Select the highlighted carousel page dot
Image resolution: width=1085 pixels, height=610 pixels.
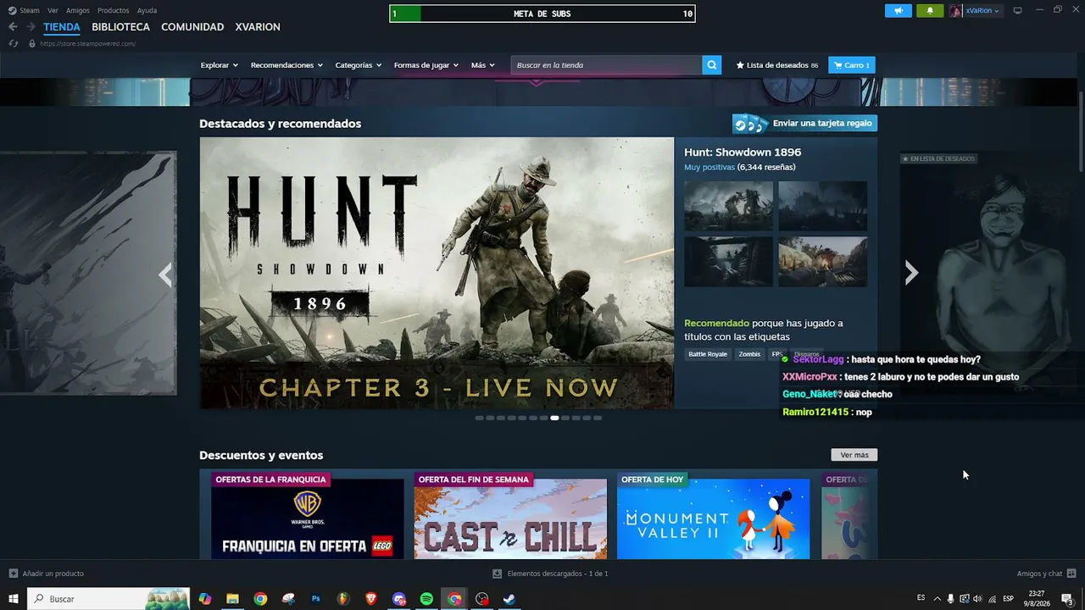click(x=554, y=418)
